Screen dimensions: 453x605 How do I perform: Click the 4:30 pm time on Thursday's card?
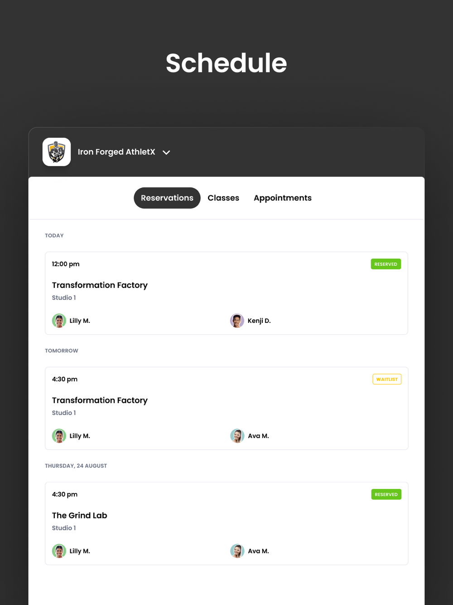point(65,494)
